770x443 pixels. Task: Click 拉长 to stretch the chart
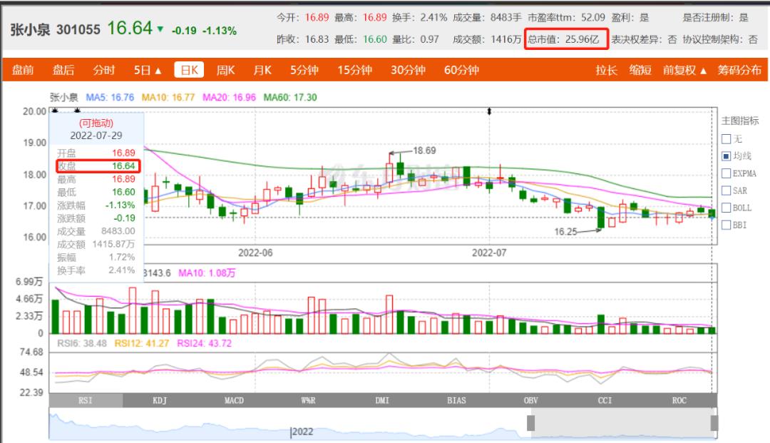click(x=606, y=70)
